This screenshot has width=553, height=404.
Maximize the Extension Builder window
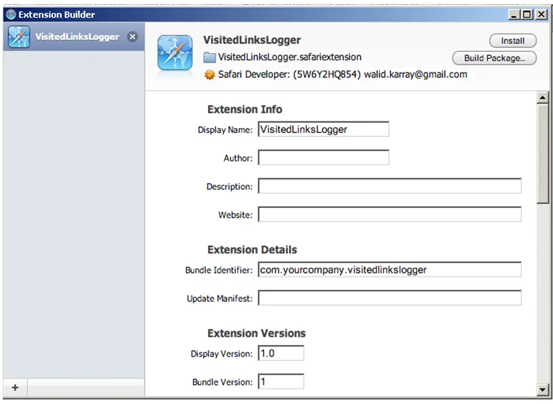click(x=527, y=14)
